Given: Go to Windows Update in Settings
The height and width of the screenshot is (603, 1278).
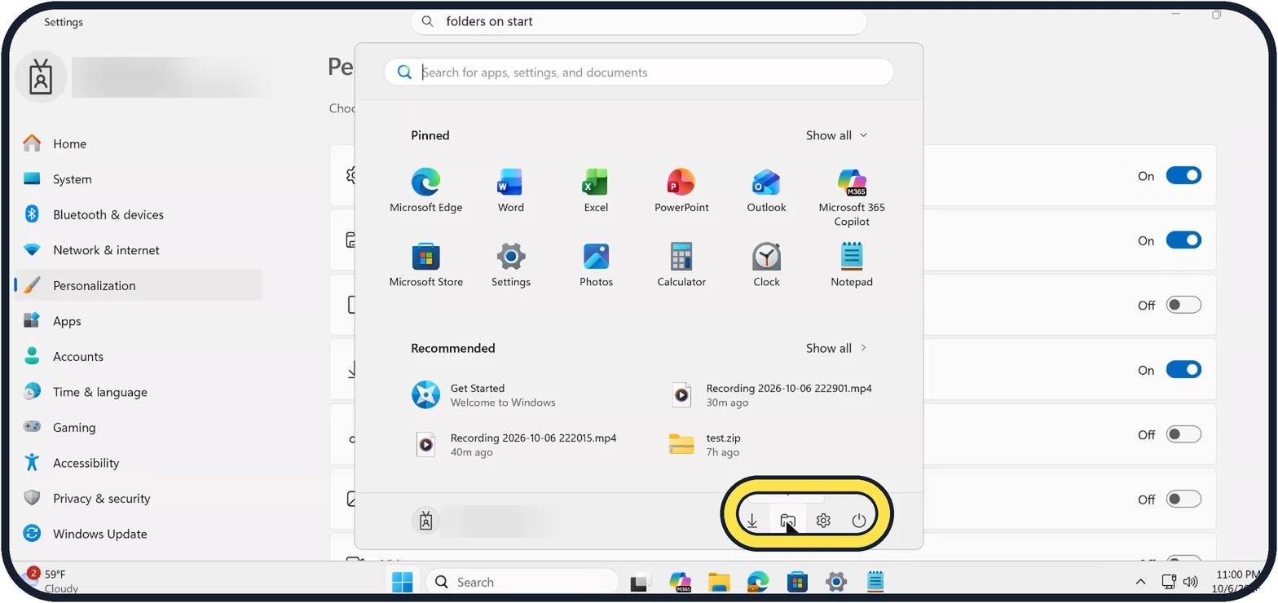Looking at the screenshot, I should click(139, 534).
